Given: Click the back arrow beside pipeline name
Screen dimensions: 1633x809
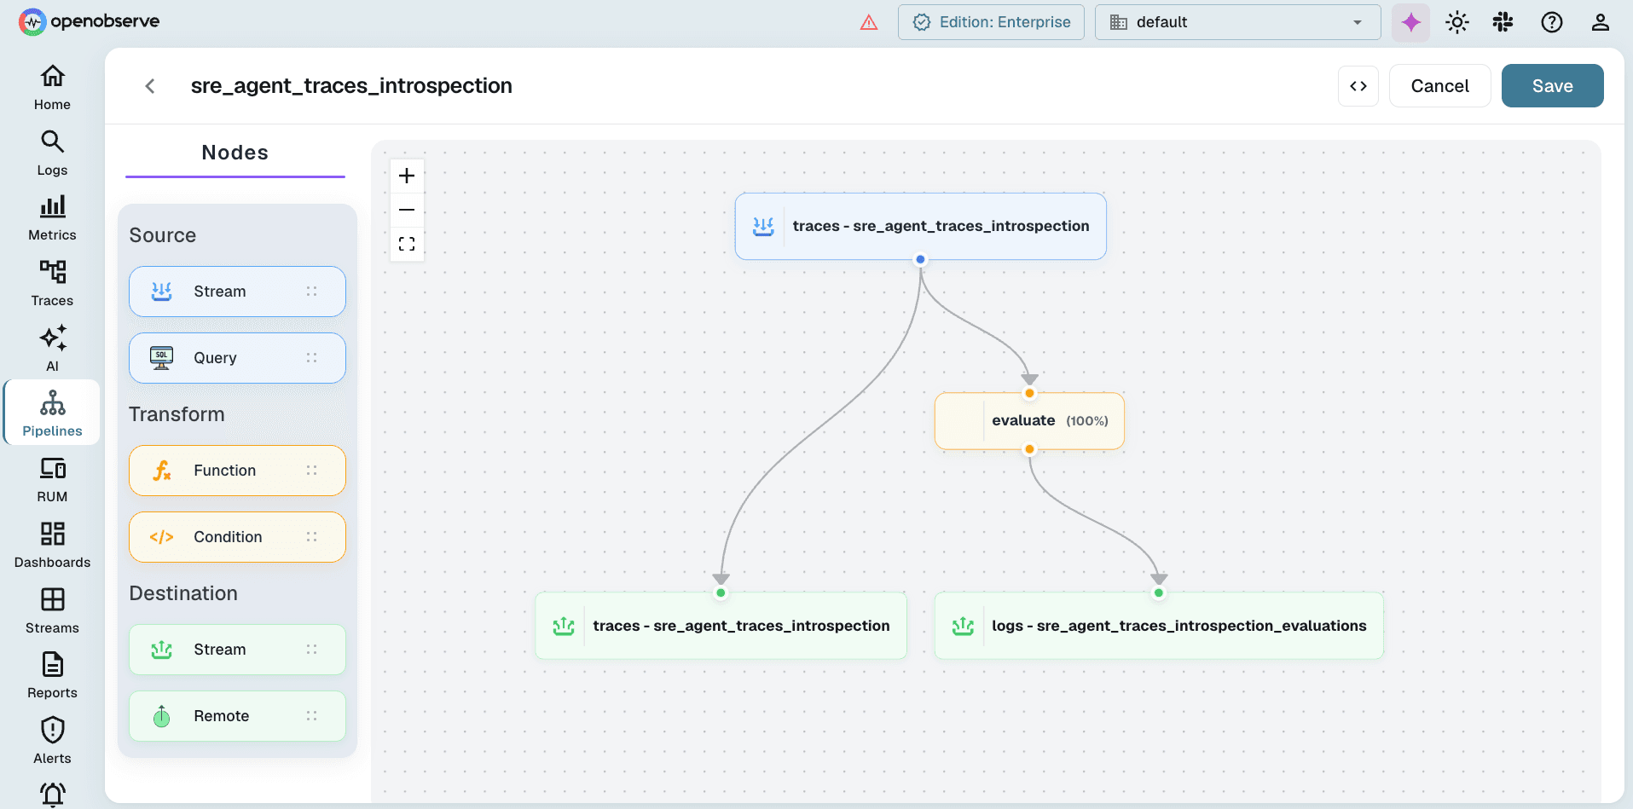Looking at the screenshot, I should (x=150, y=86).
